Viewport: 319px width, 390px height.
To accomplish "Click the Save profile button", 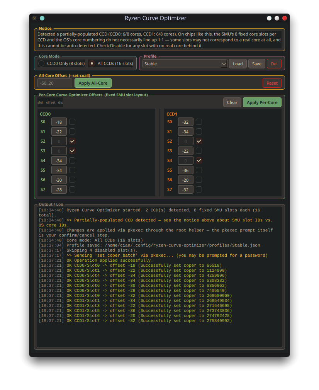I will [257, 64].
